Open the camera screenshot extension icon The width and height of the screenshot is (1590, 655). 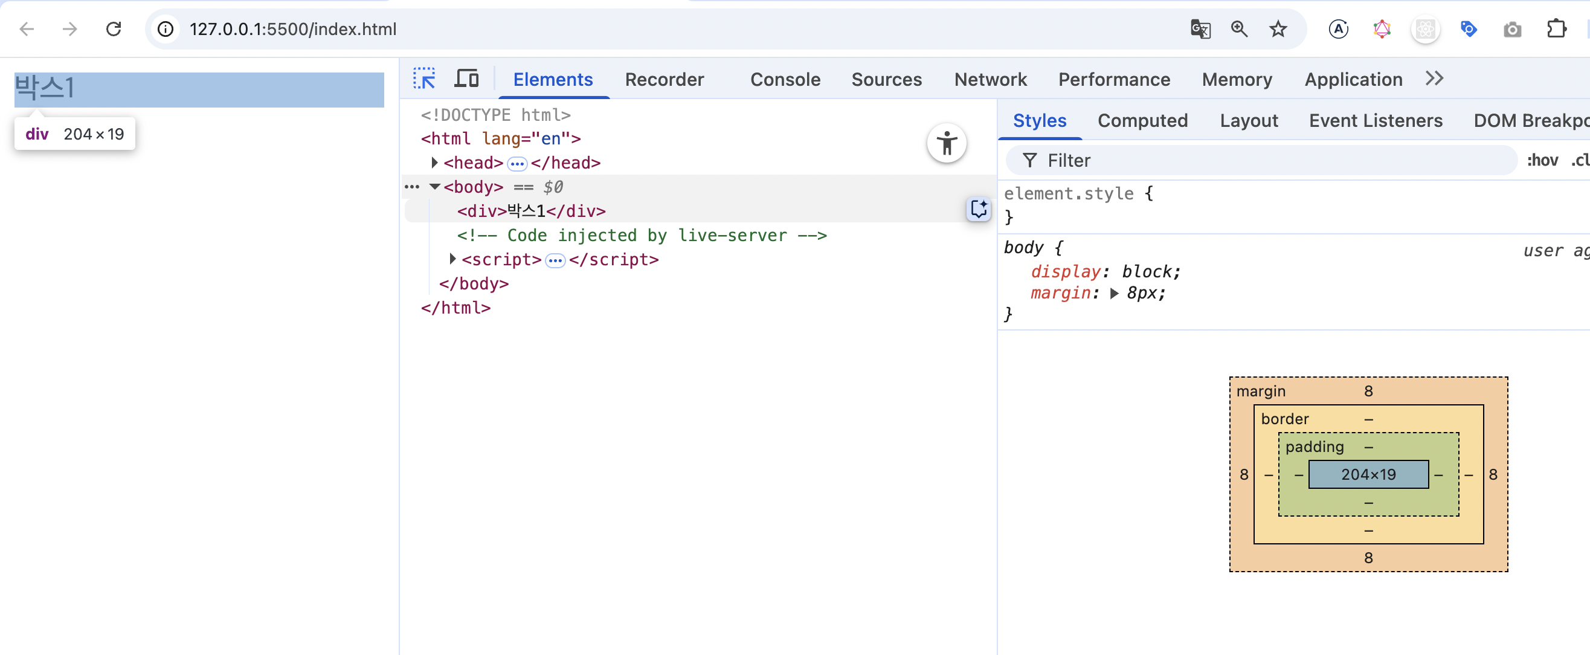click(x=1511, y=29)
